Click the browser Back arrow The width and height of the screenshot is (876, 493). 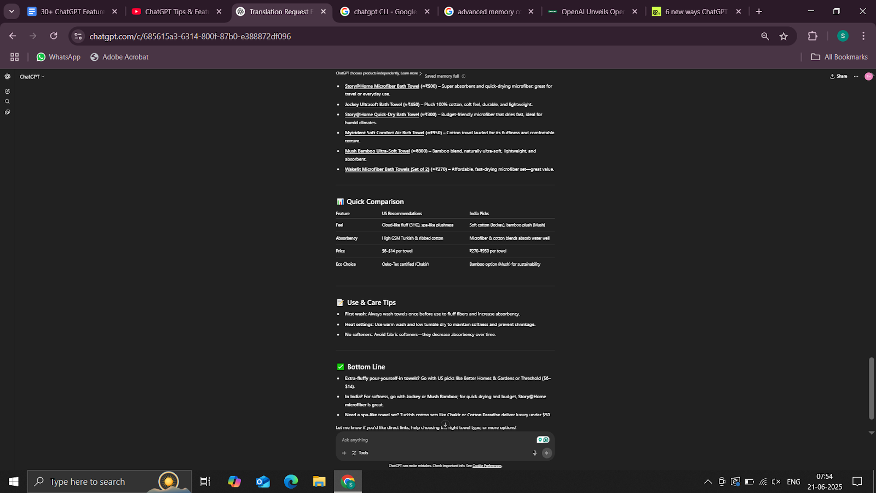[13, 36]
